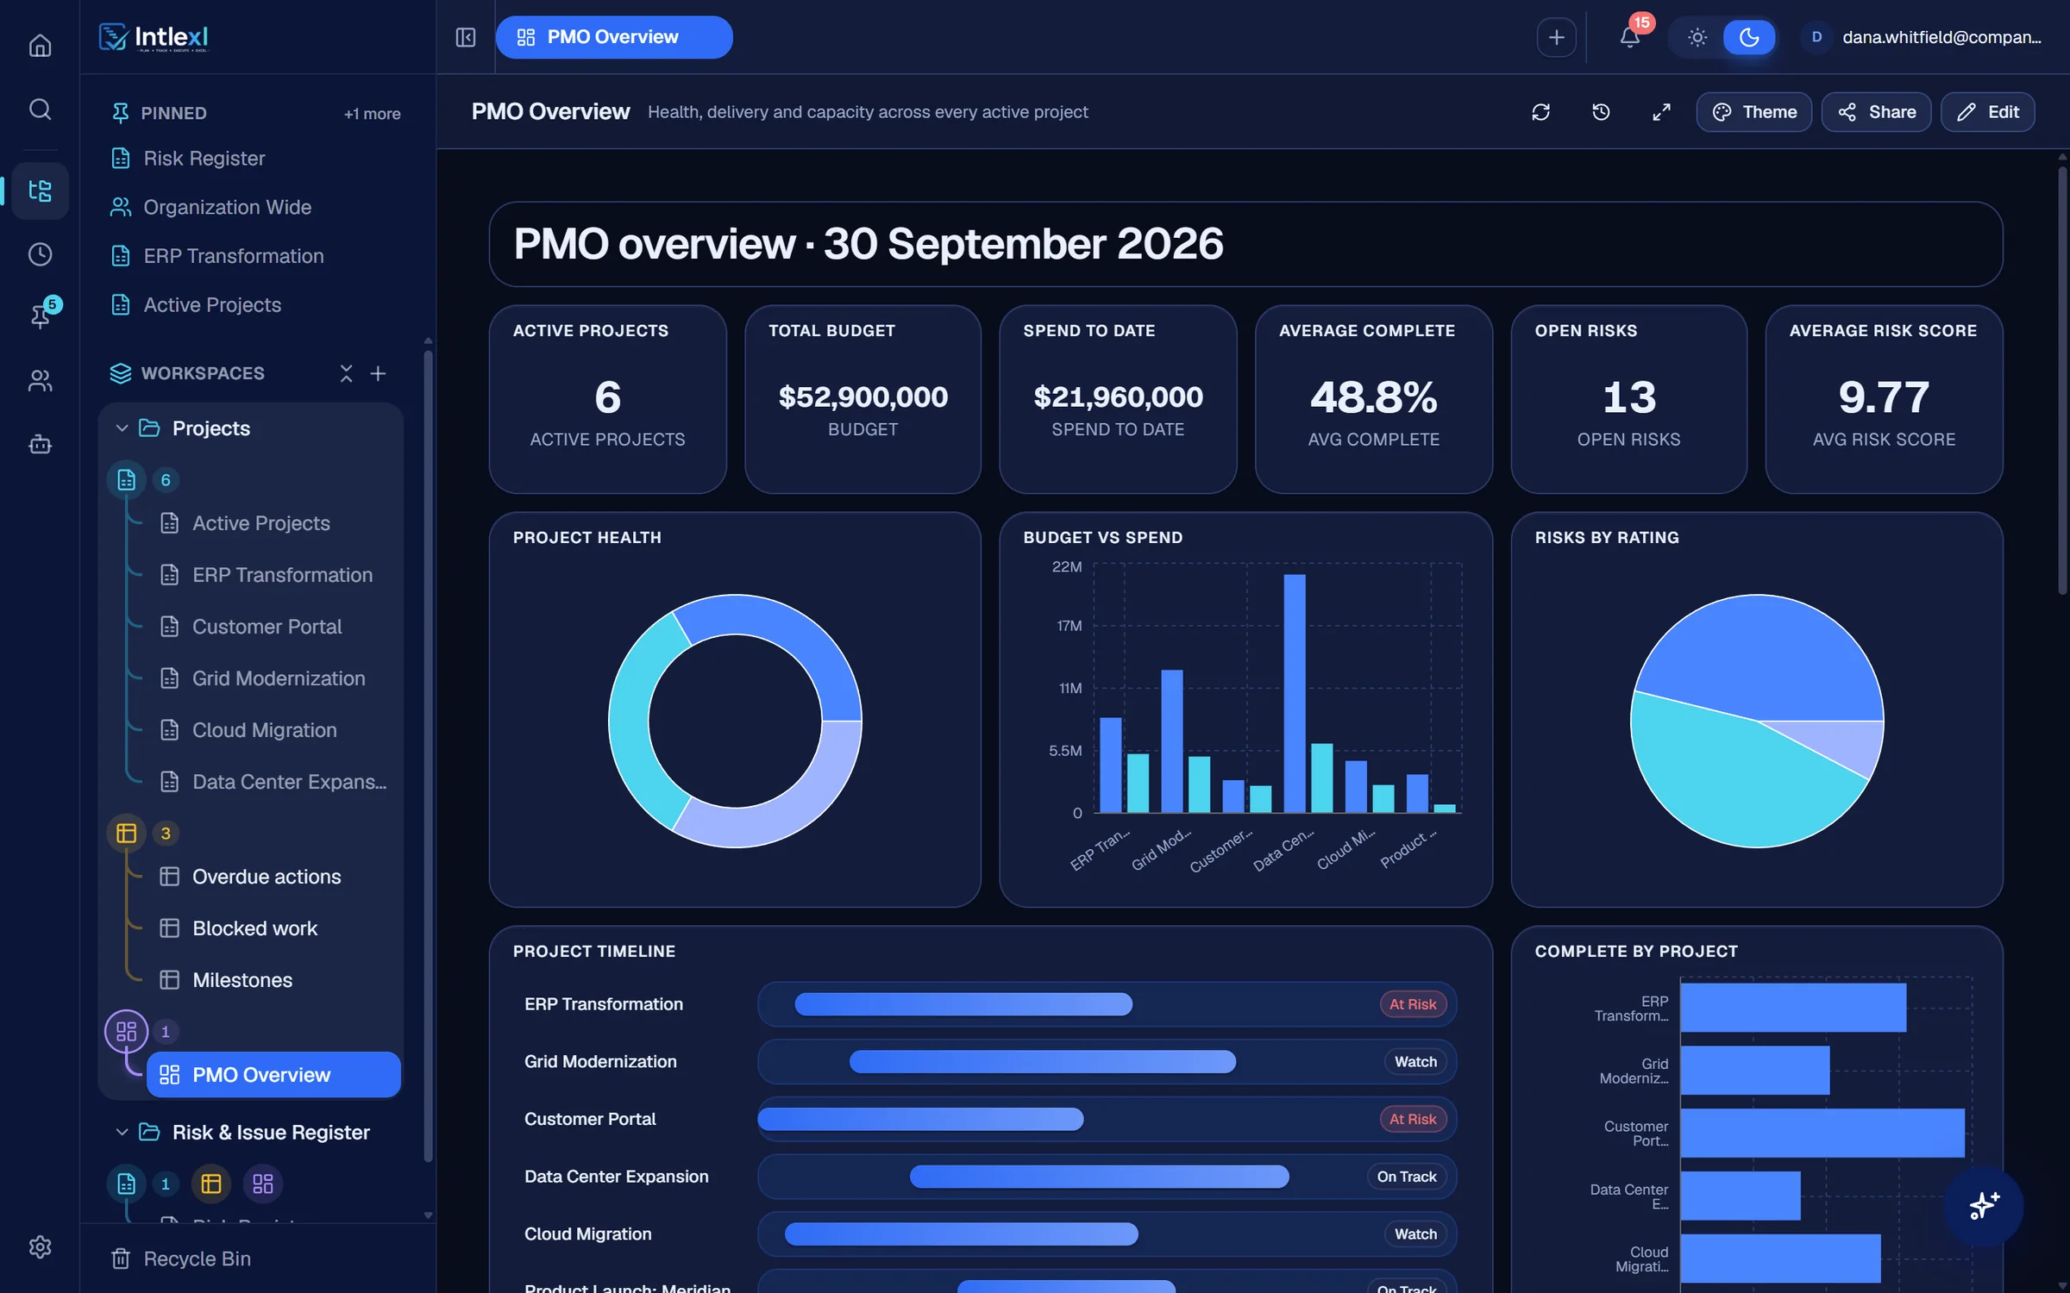
Task: Click Data Center Expansion timeline bar
Action: coord(1099,1177)
